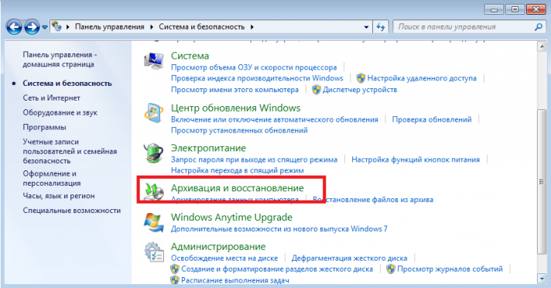Click the Архивация и восстановление icon

(x=153, y=191)
